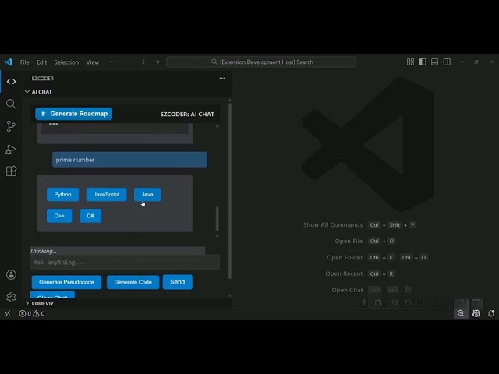Click the Generate Code button

coord(133,282)
